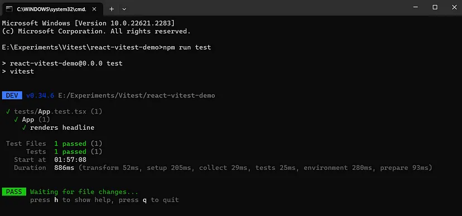
Task: Click the cmd icon in the terminal tab
Action: coord(9,9)
